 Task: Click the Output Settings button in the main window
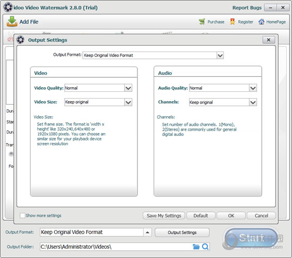[x=182, y=232]
